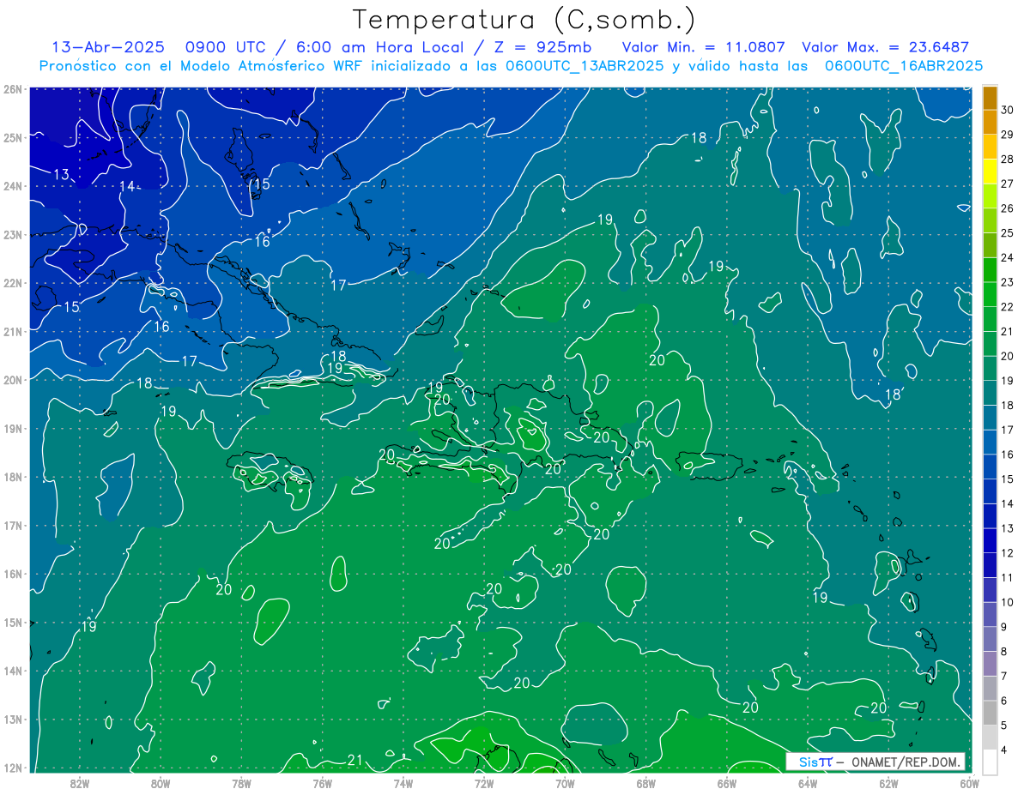1030x795 pixels.
Task: Click the '24N' latitude axis label
Action: tap(12, 186)
